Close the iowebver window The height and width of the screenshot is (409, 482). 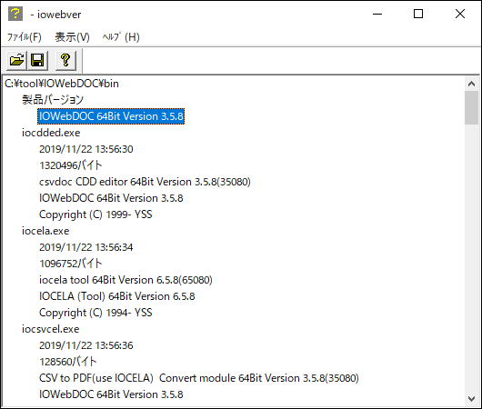point(460,14)
